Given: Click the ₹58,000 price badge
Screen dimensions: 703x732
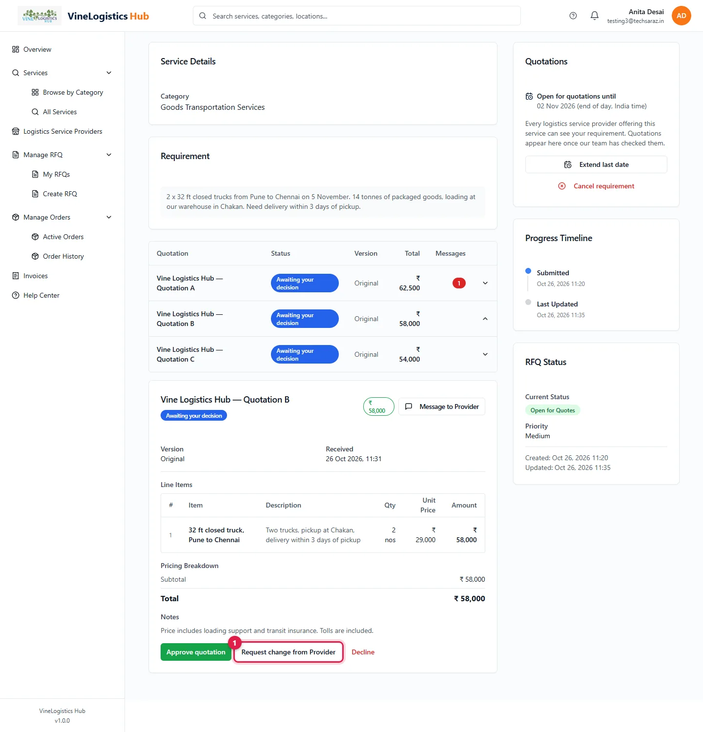Looking at the screenshot, I should tap(378, 407).
